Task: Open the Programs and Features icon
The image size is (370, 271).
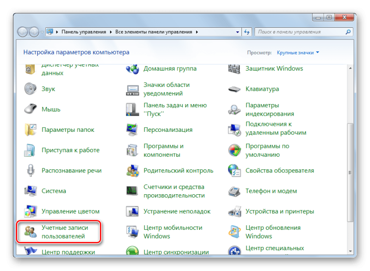Action: pos(132,150)
